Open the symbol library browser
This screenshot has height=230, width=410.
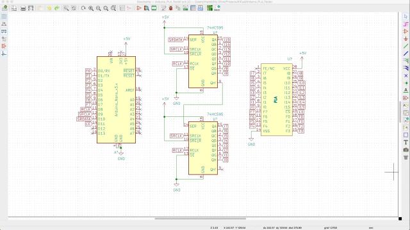click(x=147, y=8)
